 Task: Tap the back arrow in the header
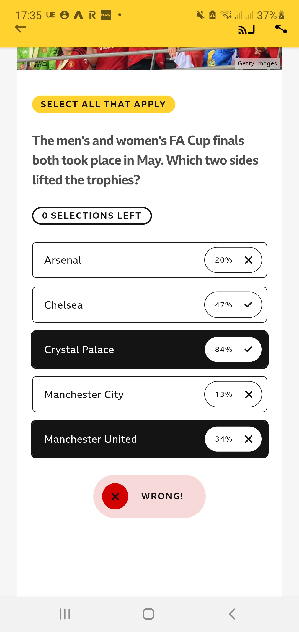(20, 28)
